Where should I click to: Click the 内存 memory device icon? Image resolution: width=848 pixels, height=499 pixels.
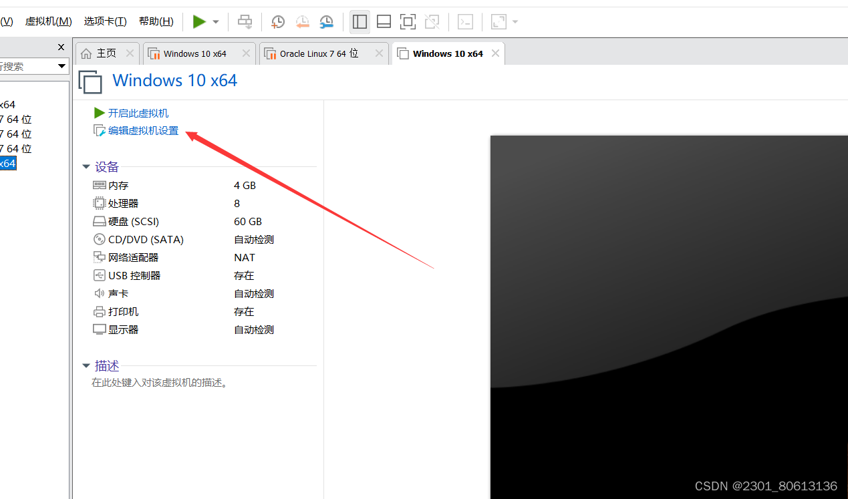[100, 185]
